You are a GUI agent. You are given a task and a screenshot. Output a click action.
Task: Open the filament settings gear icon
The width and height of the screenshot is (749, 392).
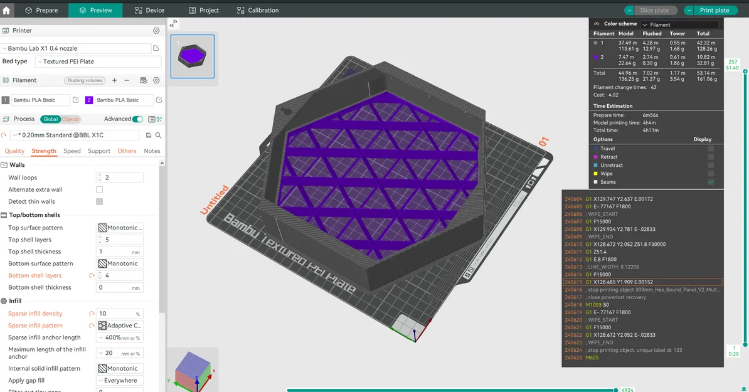(157, 80)
